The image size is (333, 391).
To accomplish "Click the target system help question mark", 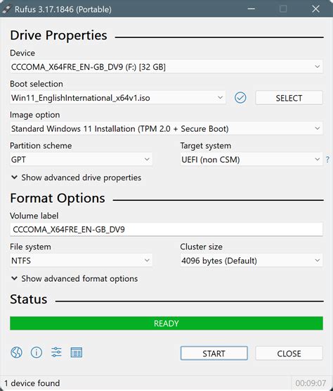I will 328,159.
